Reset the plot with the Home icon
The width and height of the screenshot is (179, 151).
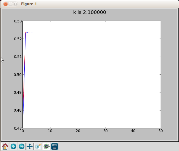point(5,146)
